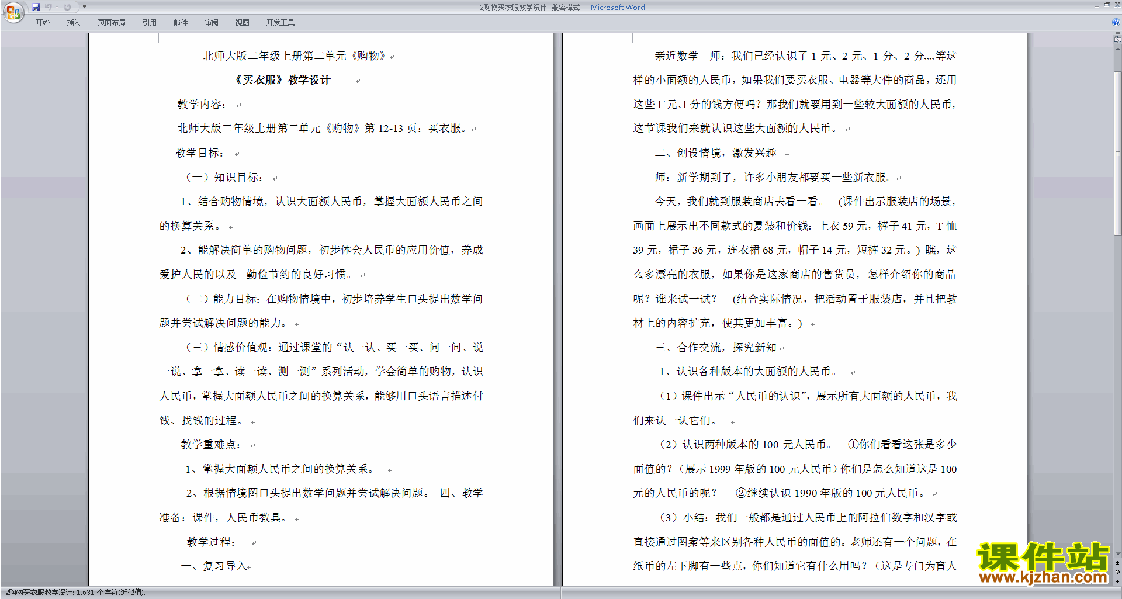Open the round Office button menu

click(x=13, y=12)
